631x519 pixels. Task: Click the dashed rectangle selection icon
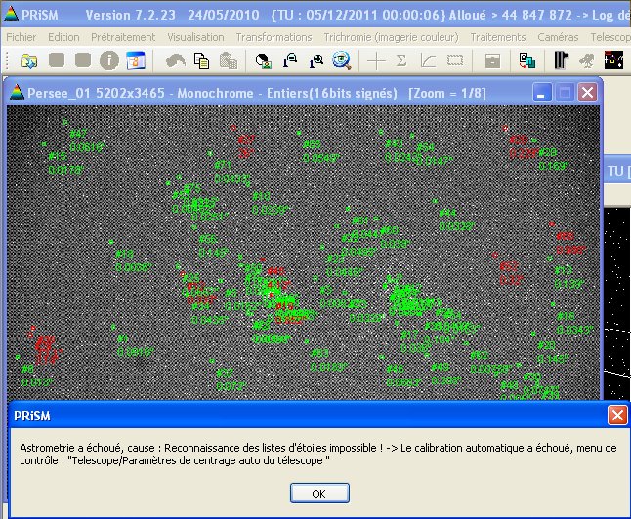tap(454, 60)
